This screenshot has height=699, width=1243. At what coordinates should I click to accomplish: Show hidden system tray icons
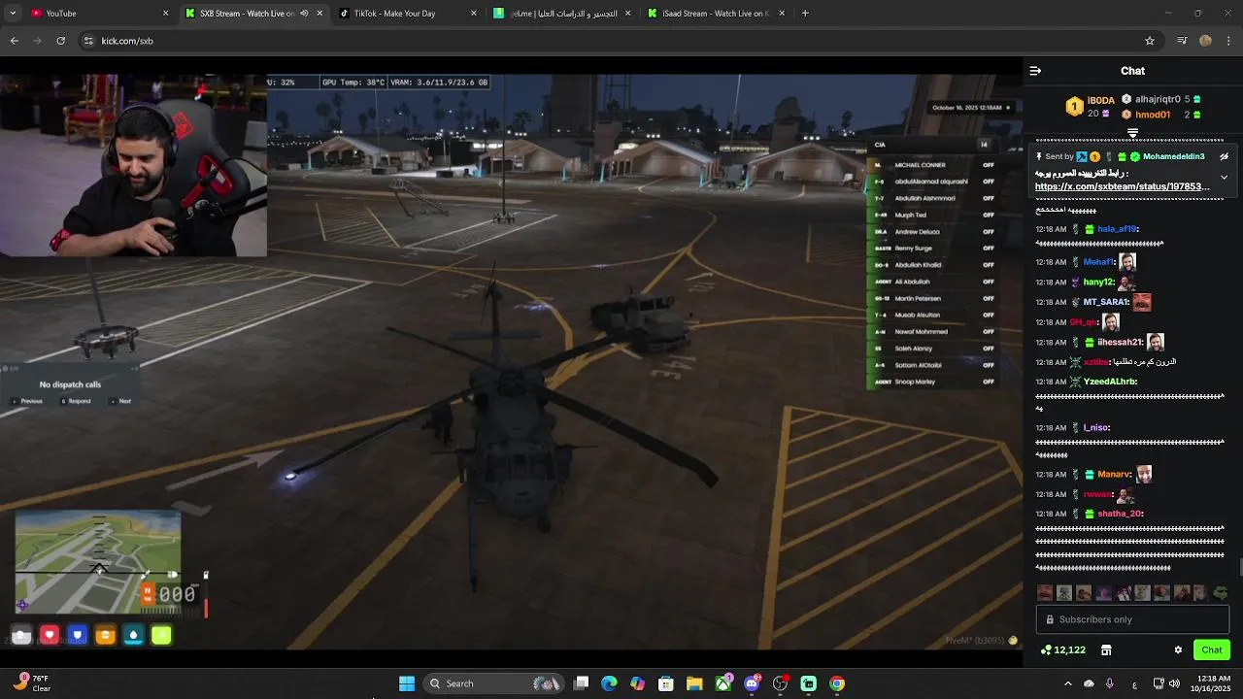(x=1067, y=683)
